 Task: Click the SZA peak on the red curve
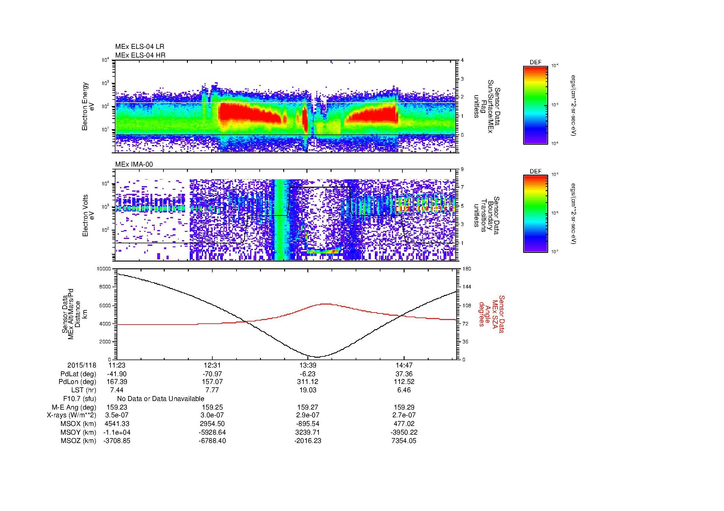[x=325, y=304]
